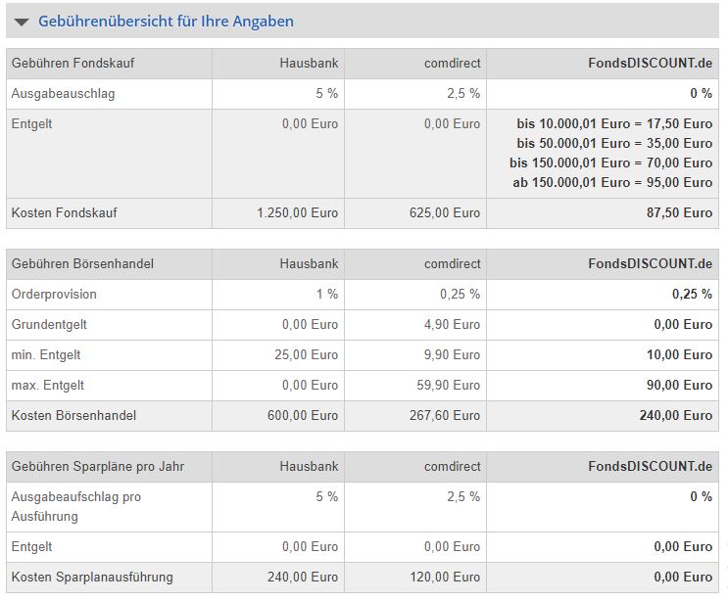Click the Gebührenübersicht für Ihre Angaben heading

(166, 22)
